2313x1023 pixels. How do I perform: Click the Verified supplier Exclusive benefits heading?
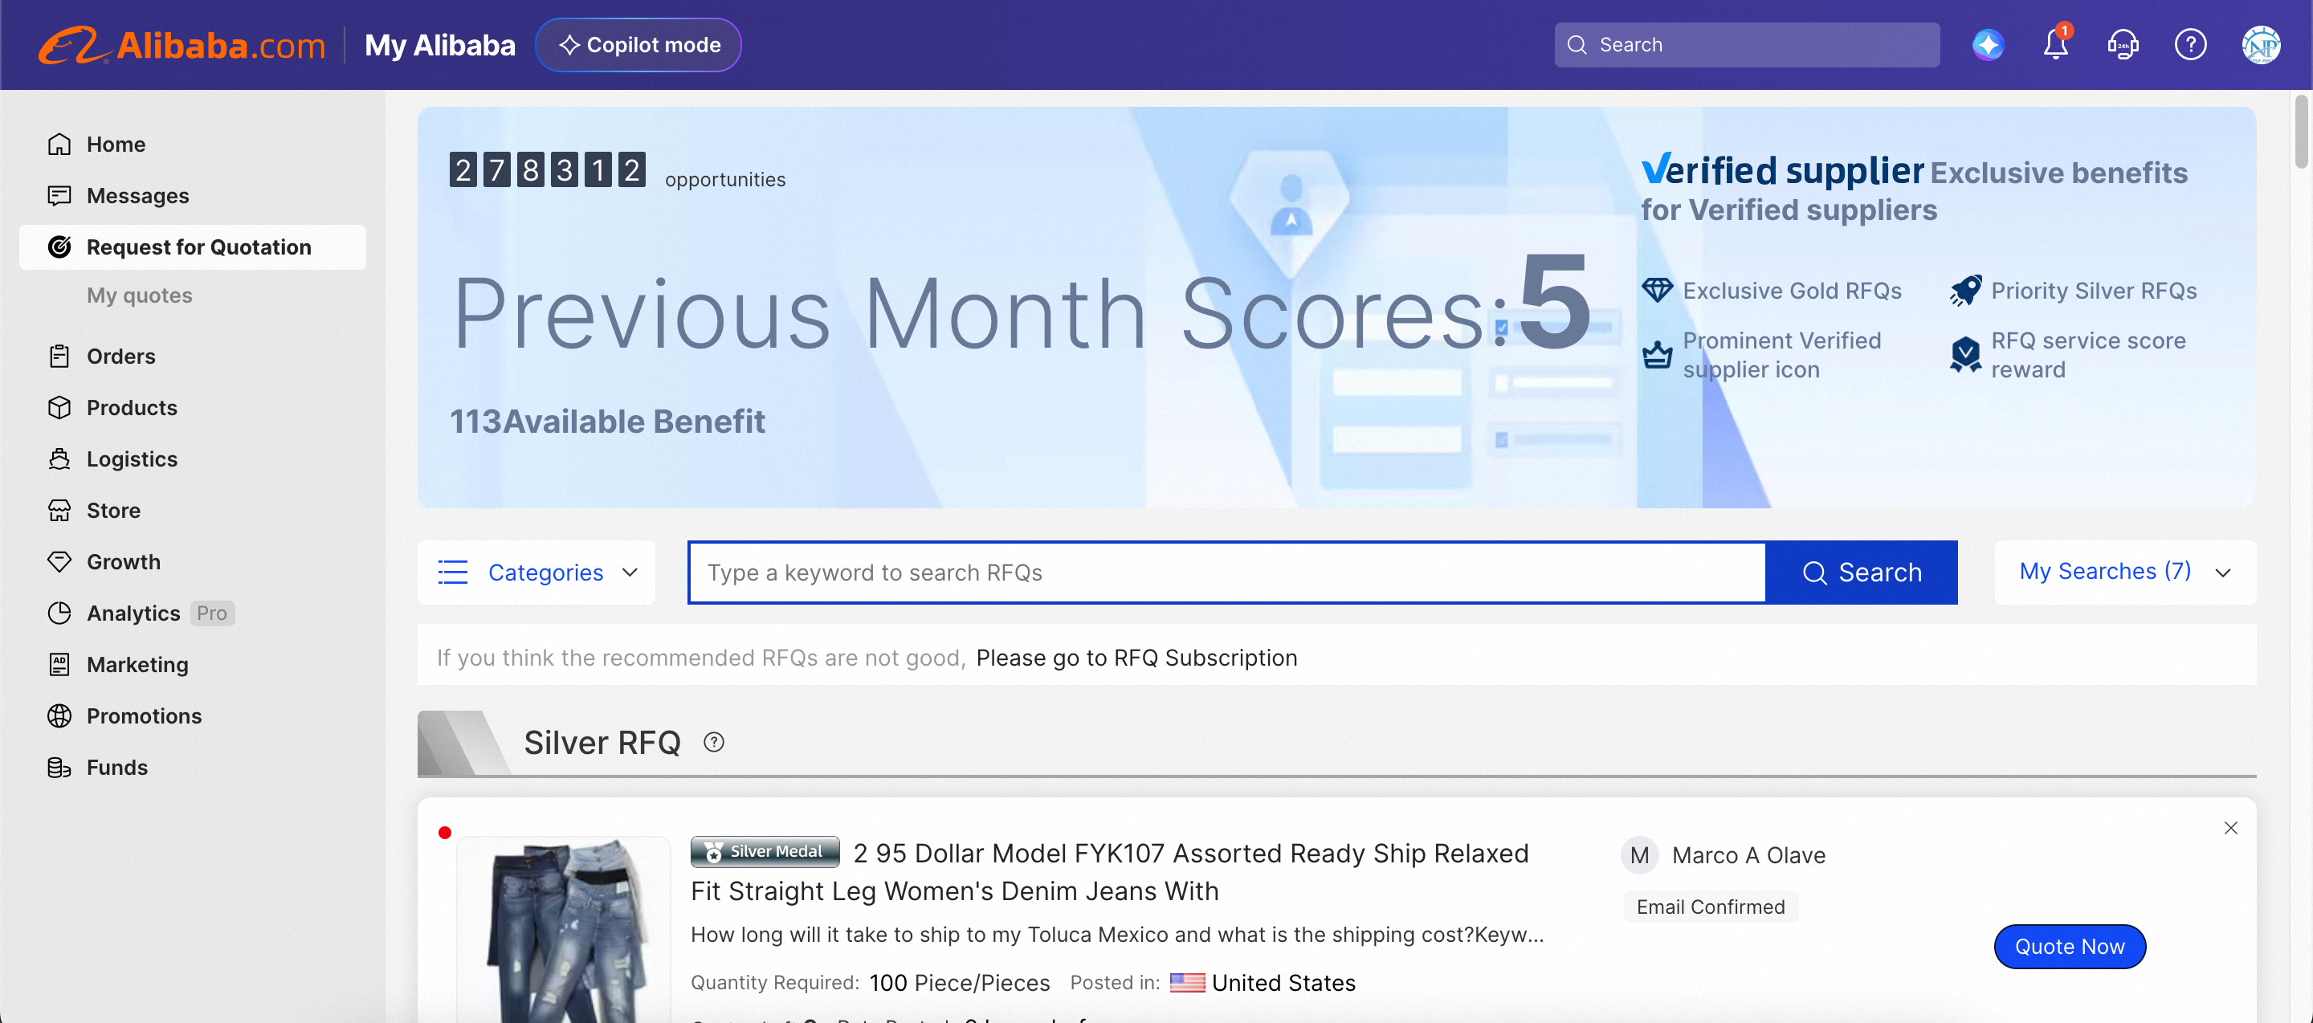1915,190
